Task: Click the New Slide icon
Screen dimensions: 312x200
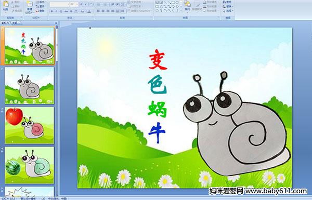Action: (30, 6)
